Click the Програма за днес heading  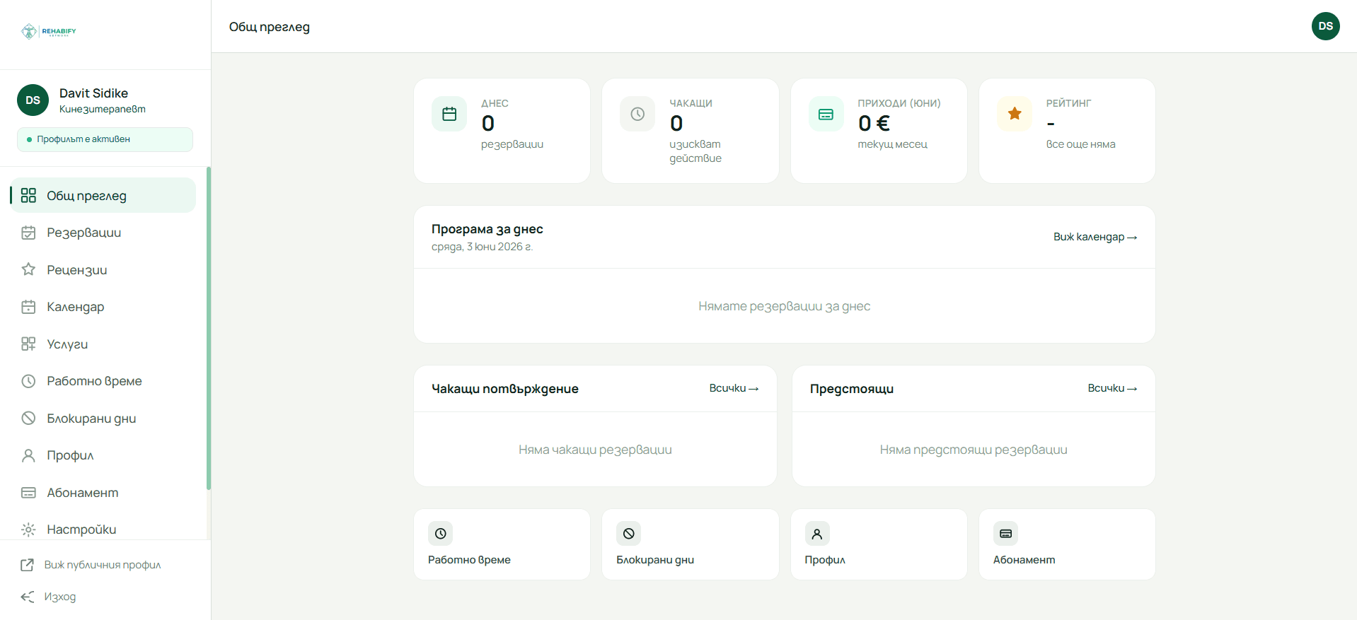tap(487, 229)
